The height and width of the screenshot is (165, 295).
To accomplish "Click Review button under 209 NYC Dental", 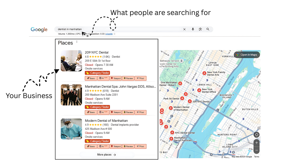I will click(128, 78).
